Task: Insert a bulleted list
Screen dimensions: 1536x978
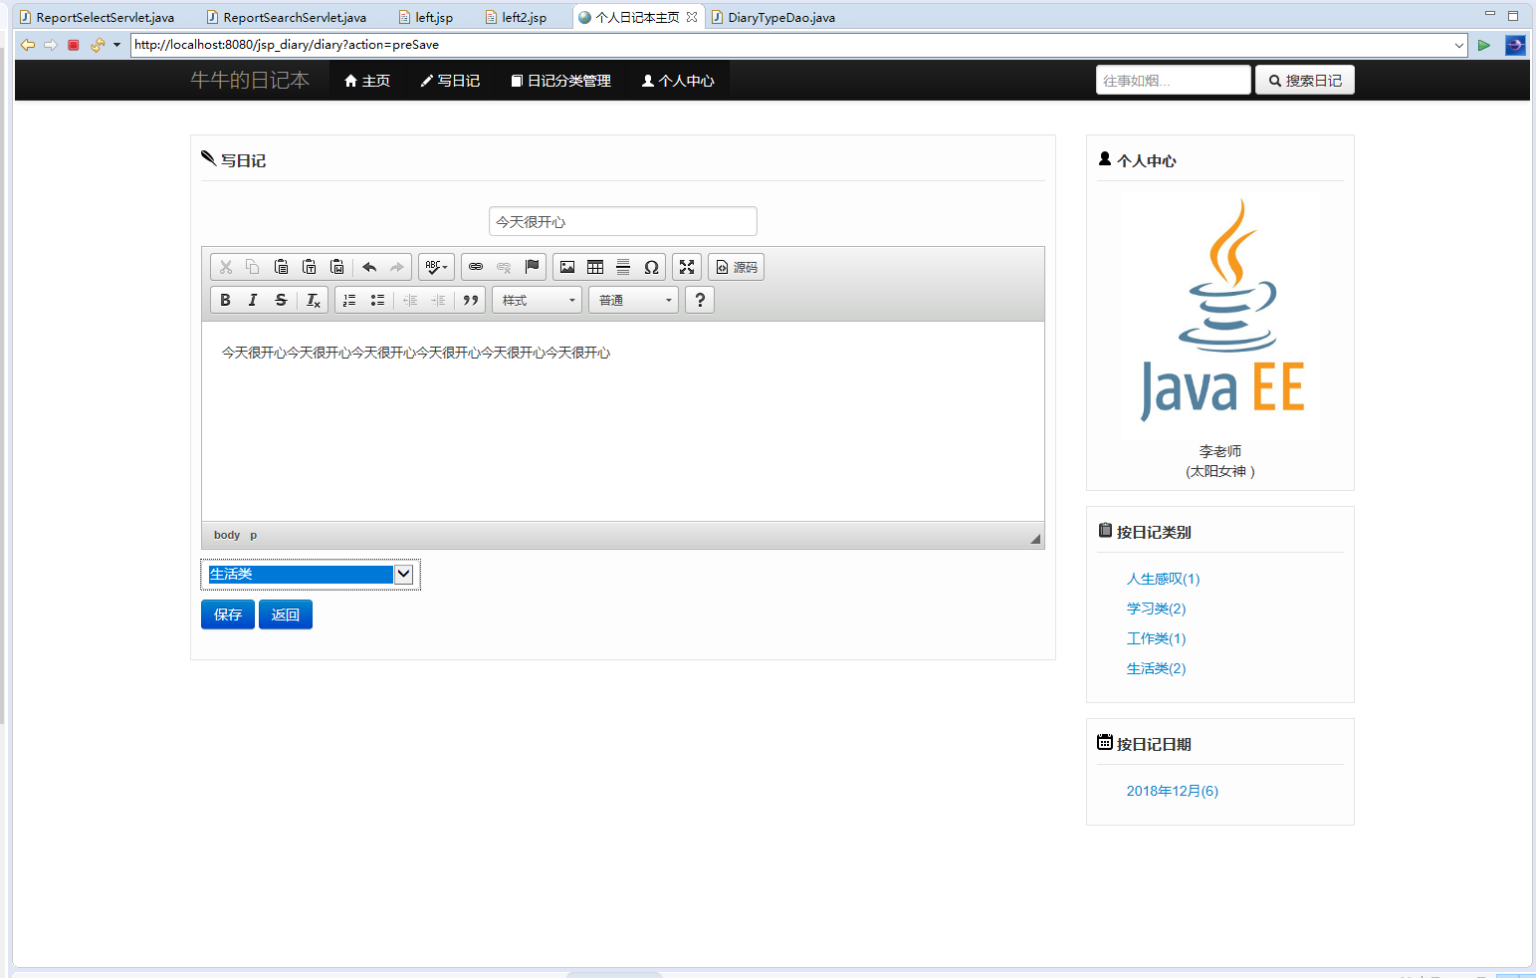Action: click(377, 300)
